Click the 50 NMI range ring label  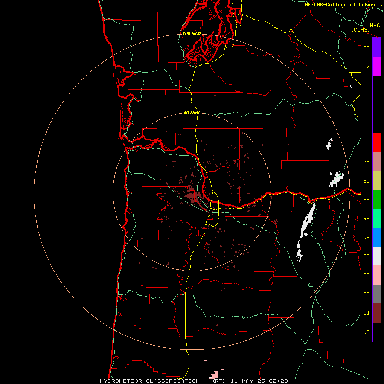[192, 113]
